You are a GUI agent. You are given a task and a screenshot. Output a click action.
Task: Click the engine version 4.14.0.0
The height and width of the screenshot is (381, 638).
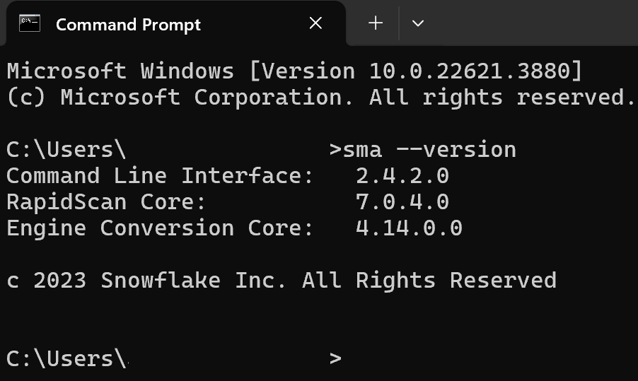(x=409, y=228)
